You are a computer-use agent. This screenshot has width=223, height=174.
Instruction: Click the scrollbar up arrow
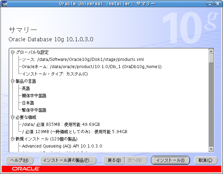coord(211,51)
